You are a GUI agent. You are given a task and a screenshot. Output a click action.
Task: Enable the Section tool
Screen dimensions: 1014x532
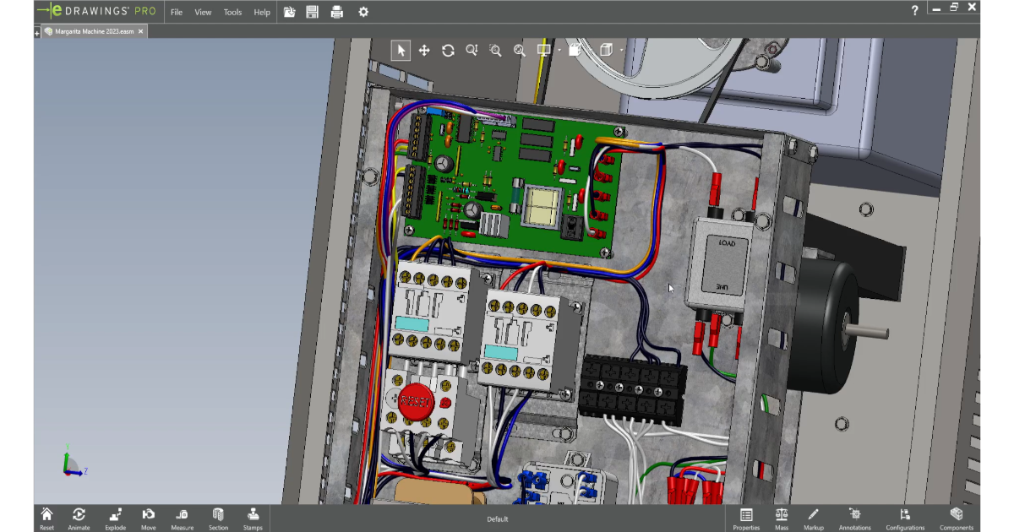217,517
